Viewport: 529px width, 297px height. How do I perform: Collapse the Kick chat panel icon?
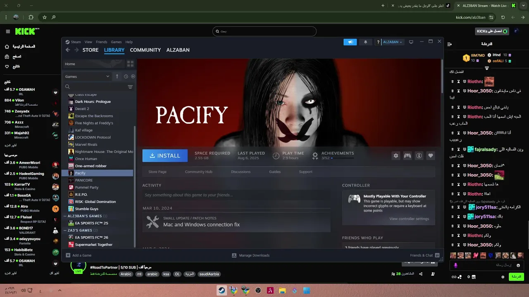[450, 44]
